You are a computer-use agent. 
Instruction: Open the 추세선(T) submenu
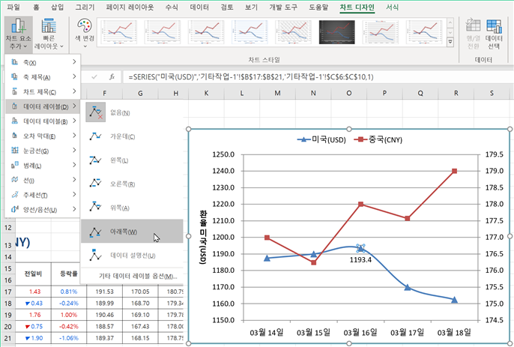(x=43, y=195)
